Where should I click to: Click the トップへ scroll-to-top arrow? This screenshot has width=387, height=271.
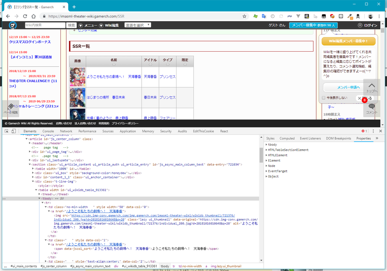coord(372,87)
